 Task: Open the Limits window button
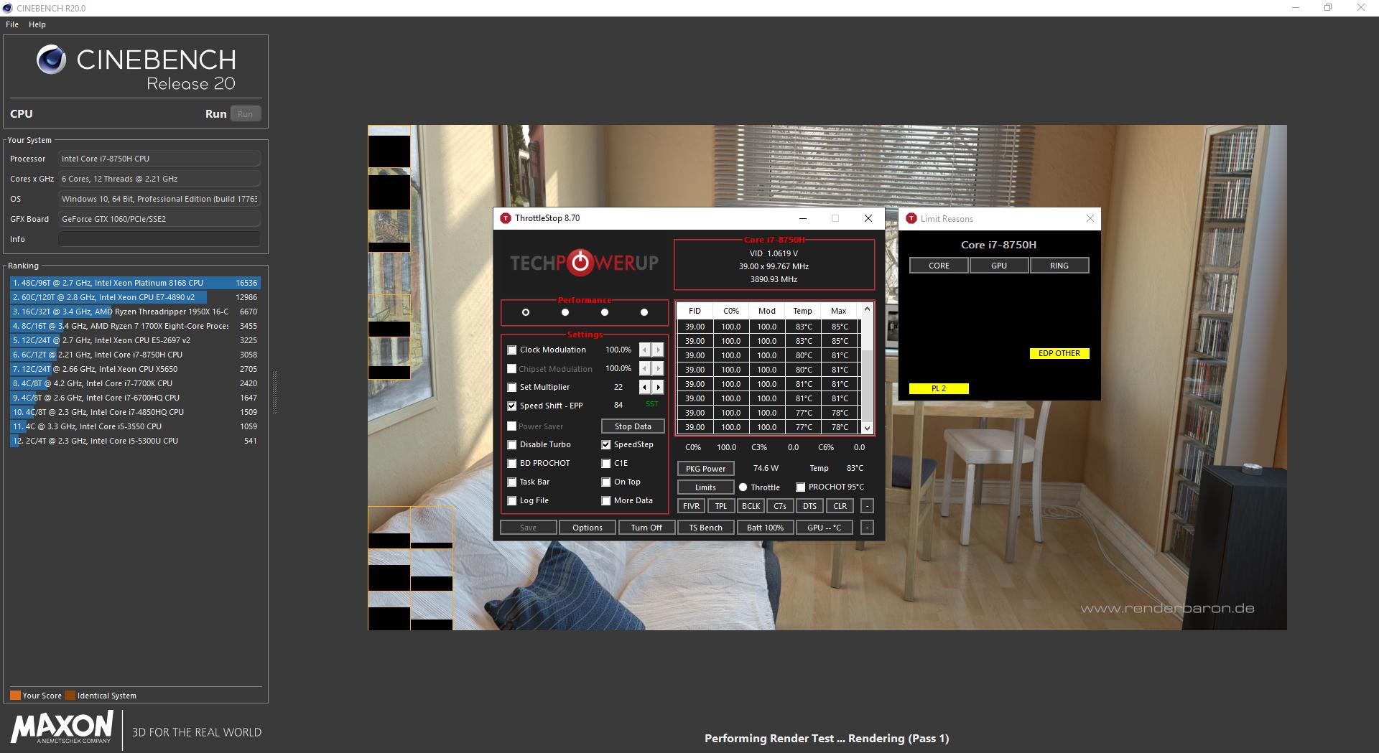pyautogui.click(x=705, y=487)
